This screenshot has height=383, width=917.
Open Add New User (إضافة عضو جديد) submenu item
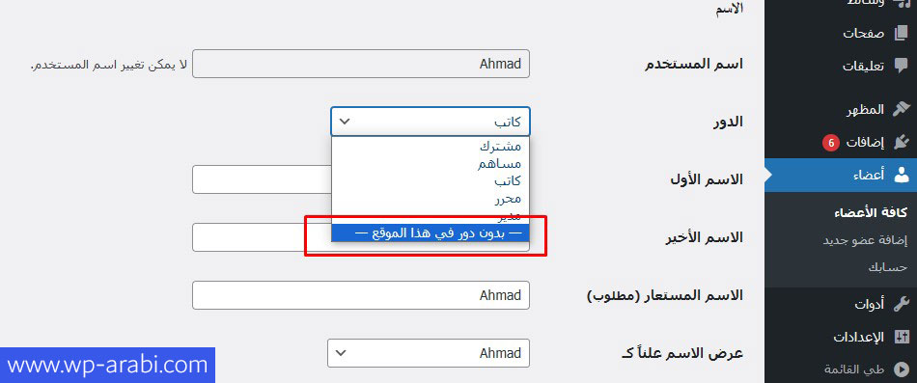click(x=865, y=240)
